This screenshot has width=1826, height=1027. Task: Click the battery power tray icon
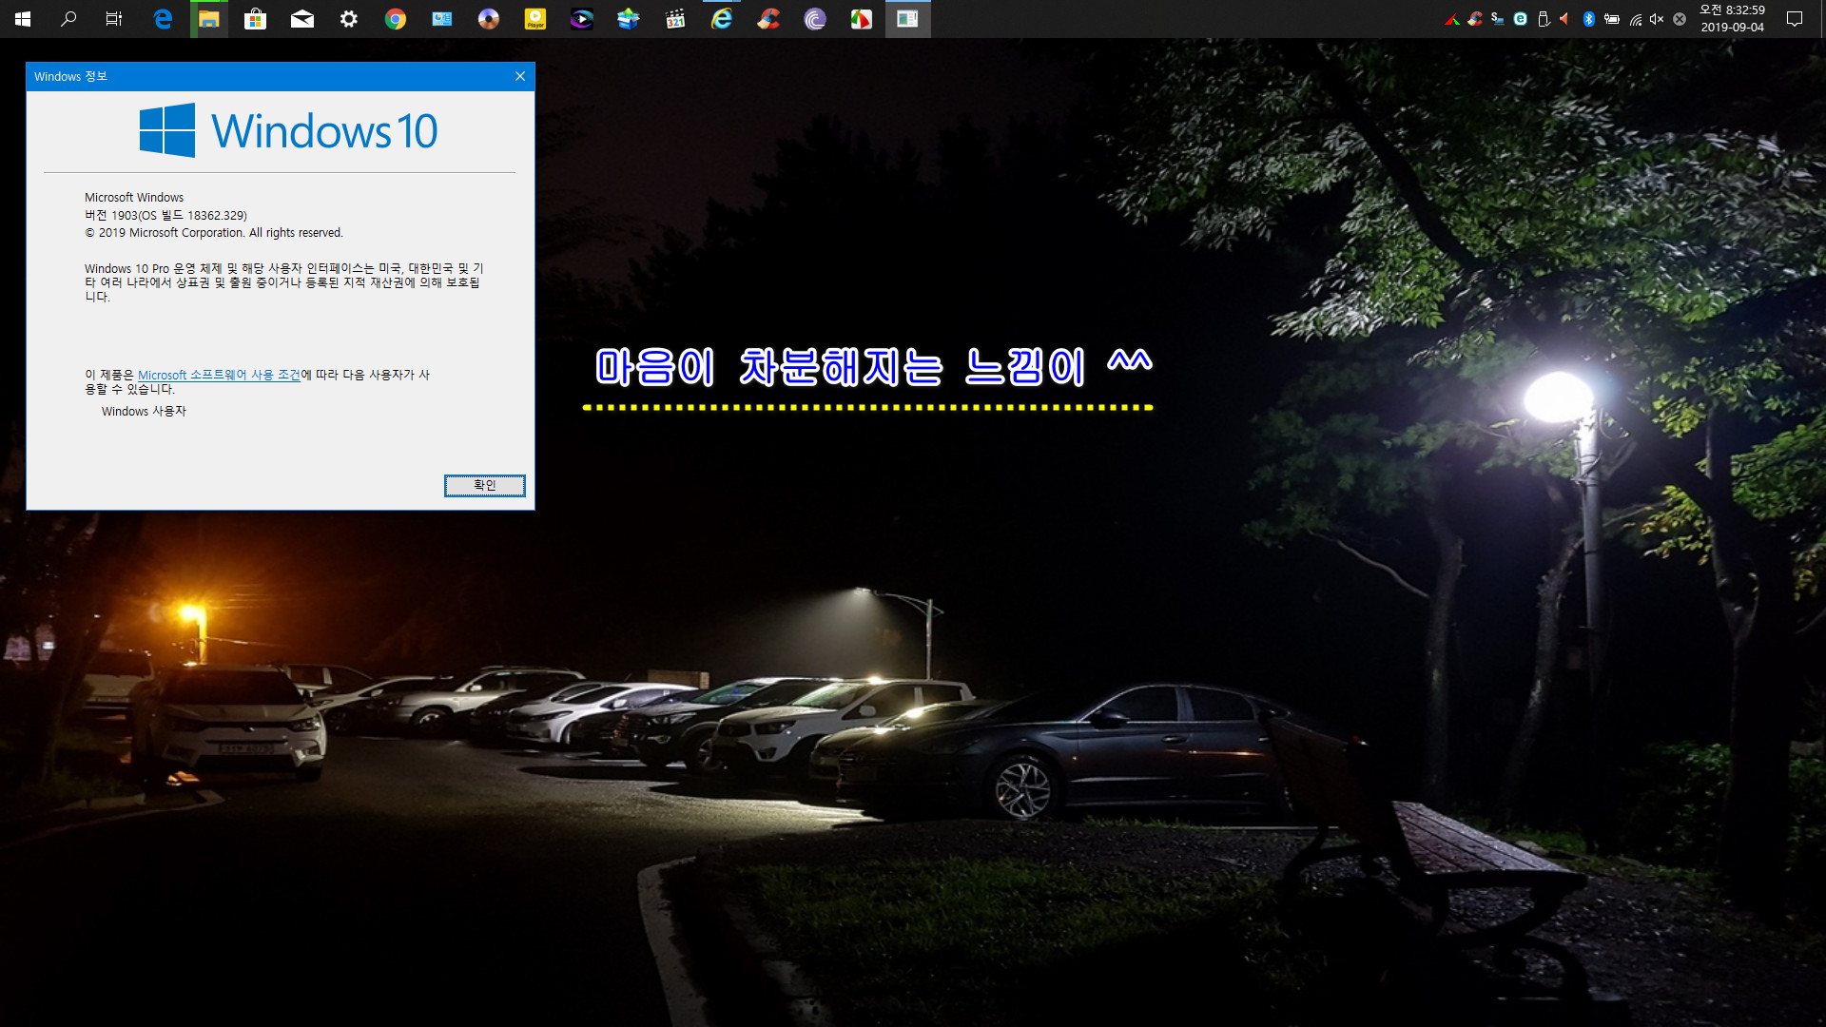click(1612, 19)
